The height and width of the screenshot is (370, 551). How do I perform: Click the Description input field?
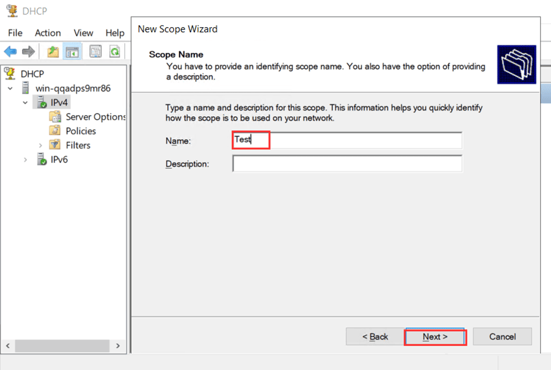348,164
